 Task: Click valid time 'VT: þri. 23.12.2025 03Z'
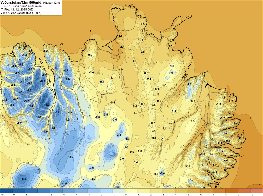tap(16, 13)
